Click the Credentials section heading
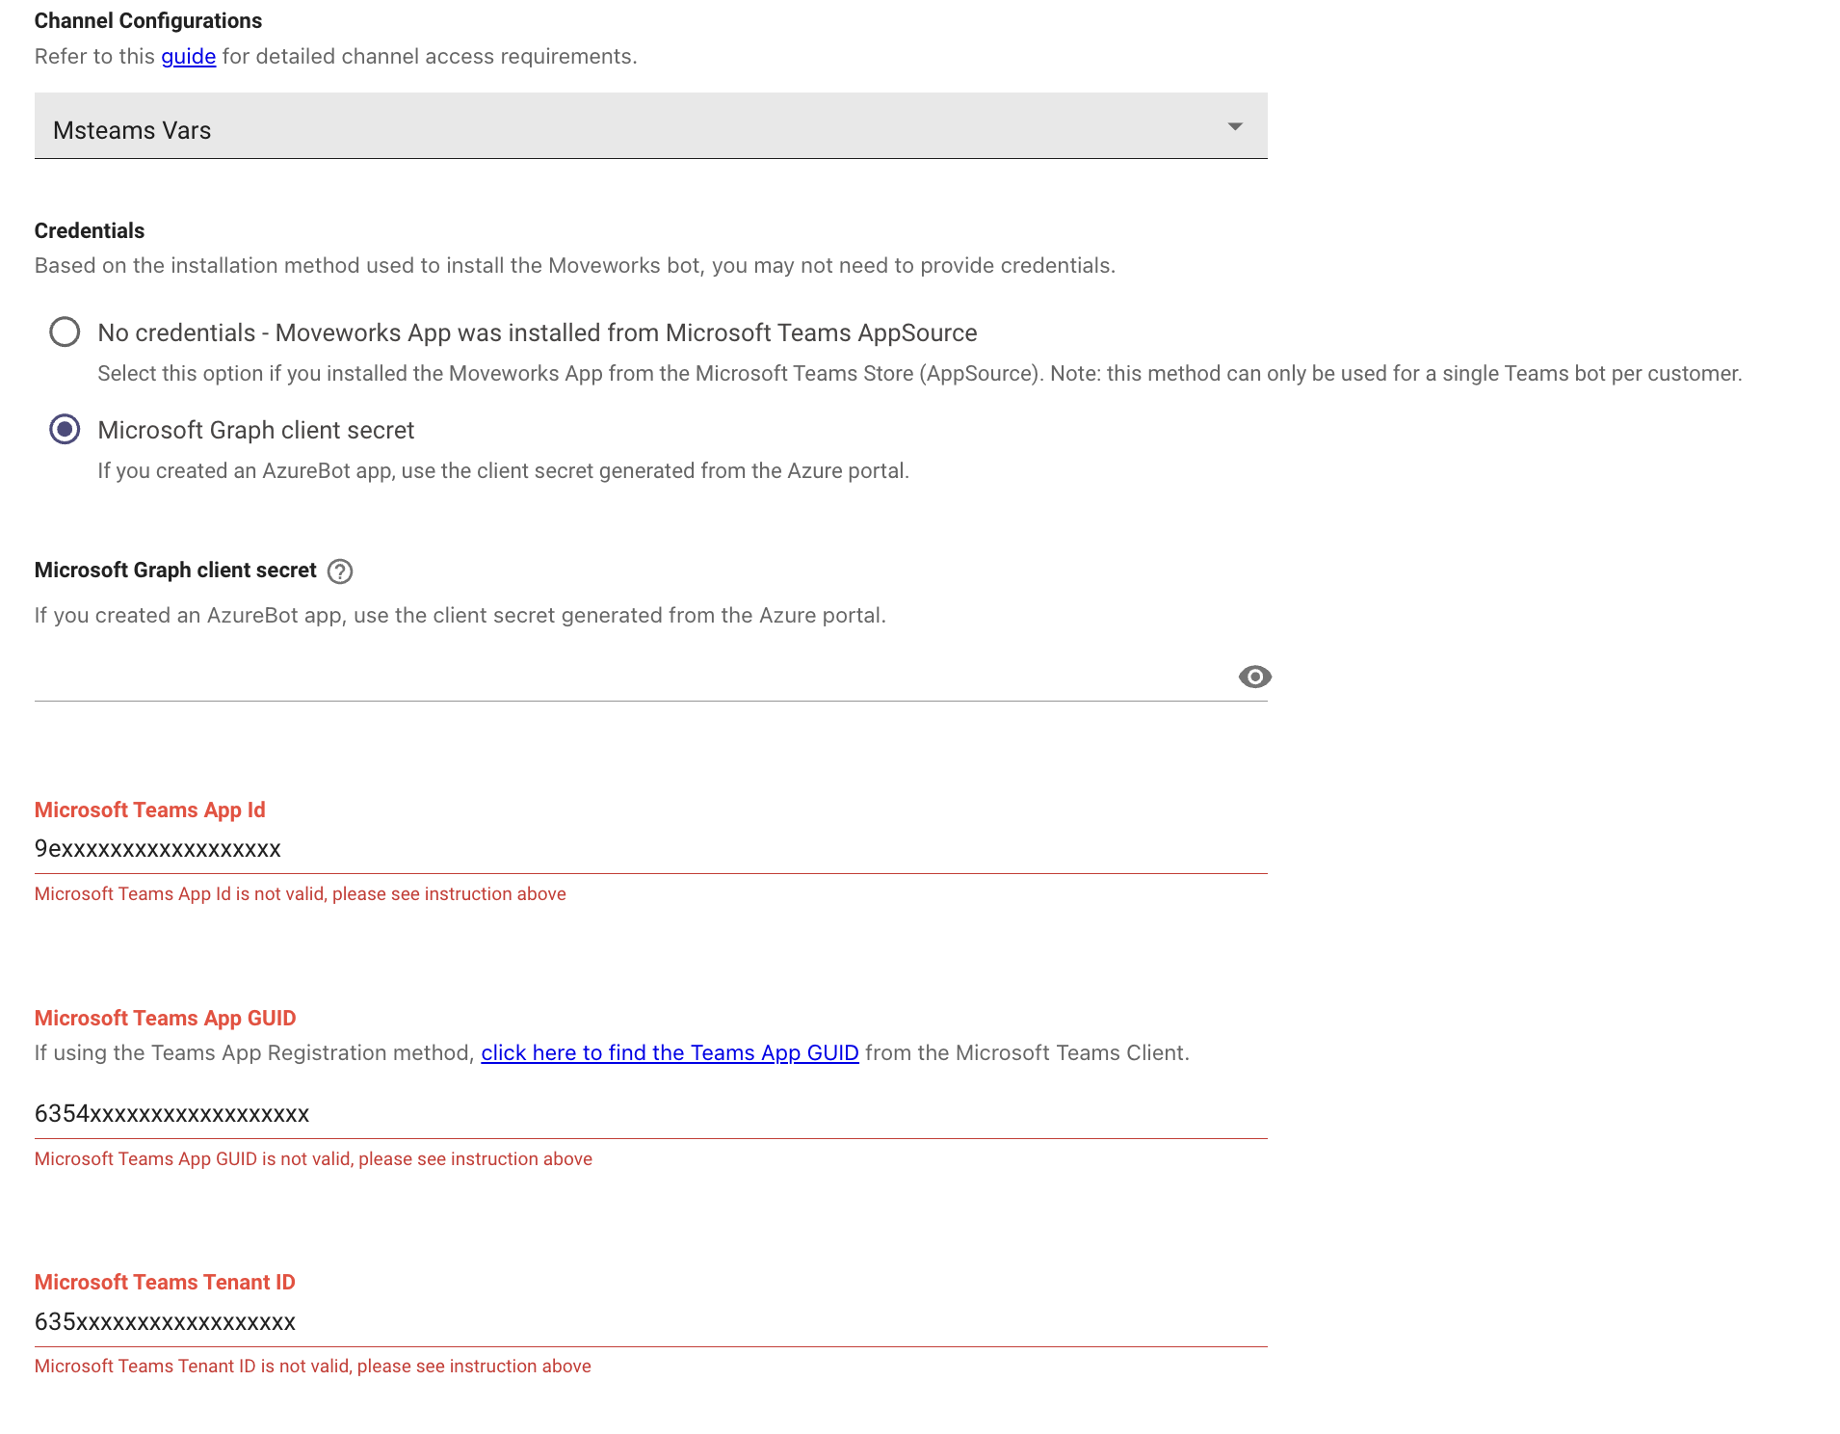 pyautogui.click(x=90, y=231)
